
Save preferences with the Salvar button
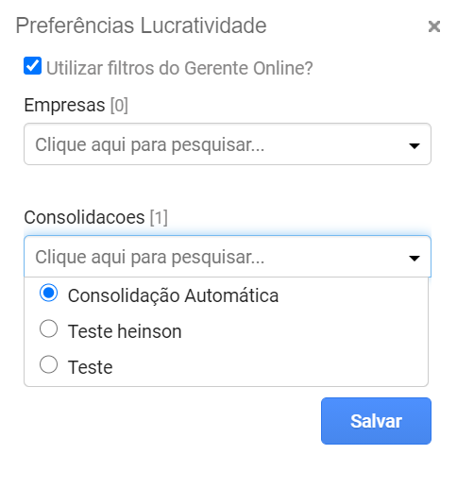coord(376,421)
